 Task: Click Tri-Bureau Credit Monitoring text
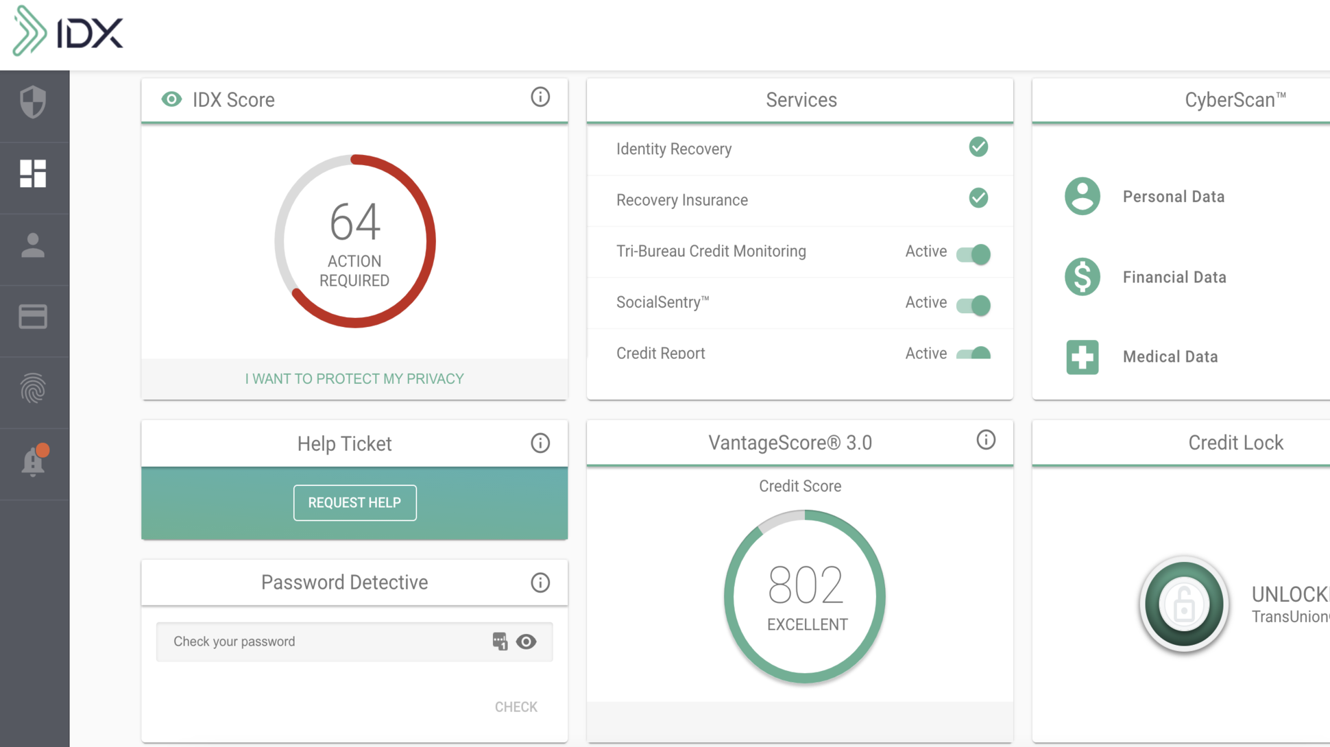point(711,251)
